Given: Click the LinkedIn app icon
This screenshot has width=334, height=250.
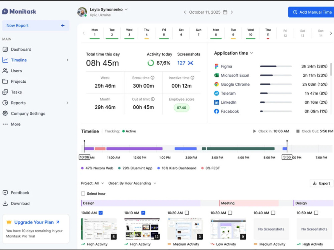Looking at the screenshot, I should (x=216, y=102).
